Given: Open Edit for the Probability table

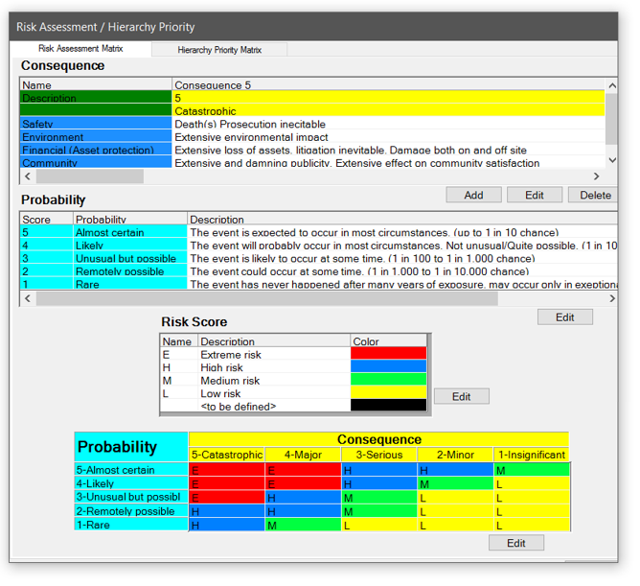Looking at the screenshot, I should tap(564, 316).
